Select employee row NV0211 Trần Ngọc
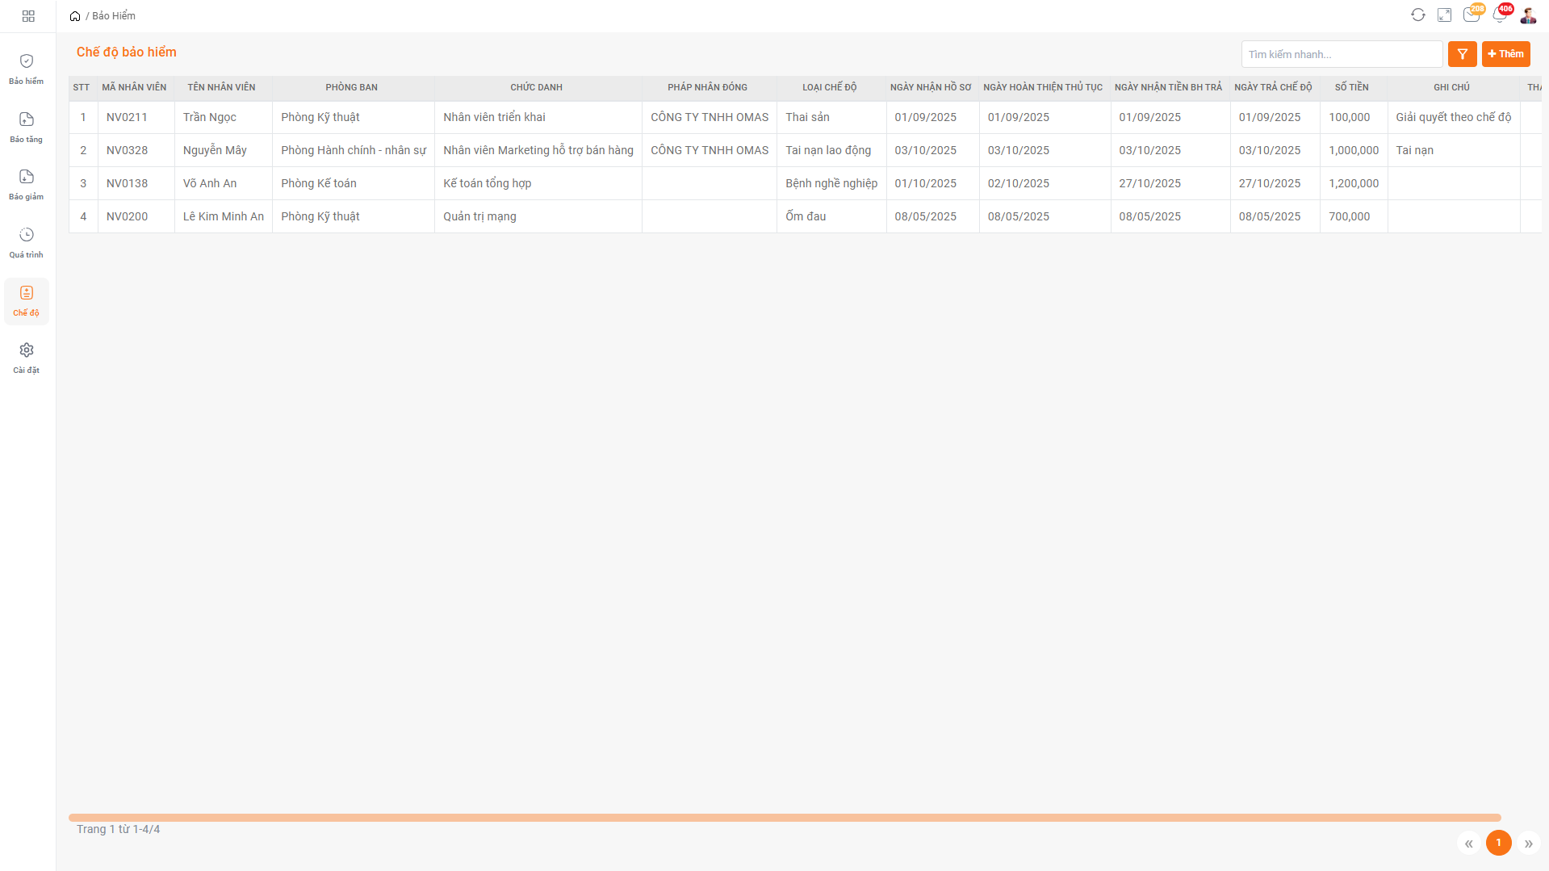Viewport: 1549px width, 871px height. 210,117
